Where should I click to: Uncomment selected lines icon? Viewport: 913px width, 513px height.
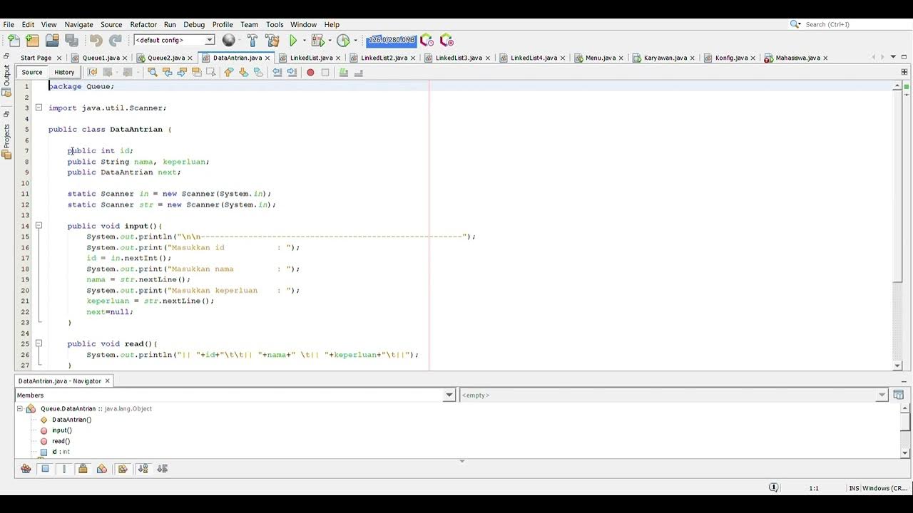[358, 72]
